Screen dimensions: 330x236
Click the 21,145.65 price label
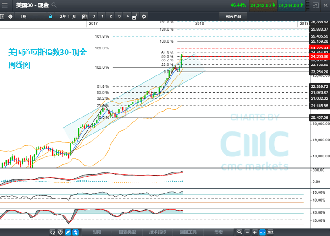[x=319, y=106]
